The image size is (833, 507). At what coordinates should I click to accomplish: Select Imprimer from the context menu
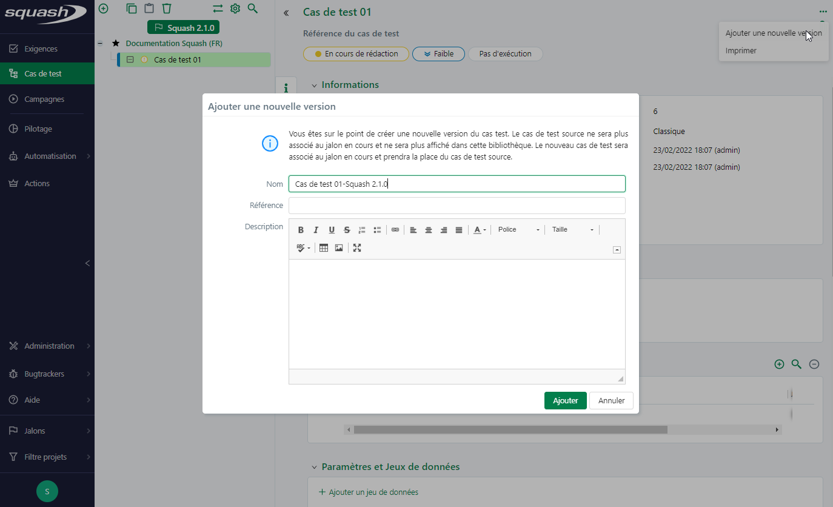[x=741, y=50]
